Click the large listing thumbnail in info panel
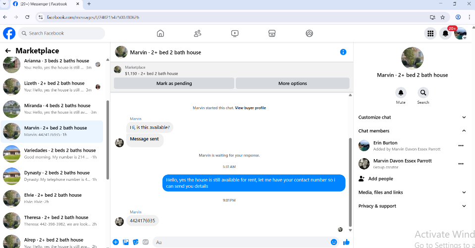 coord(412,58)
